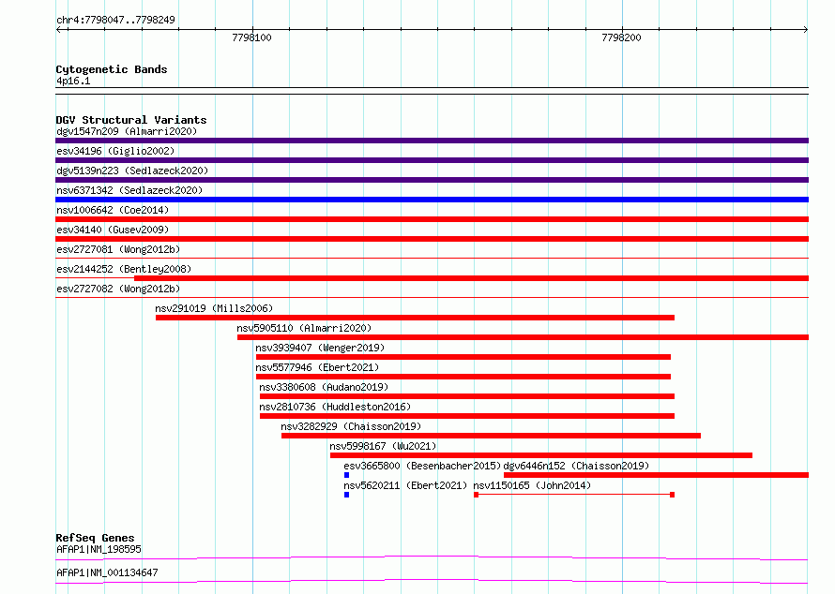Click the blue square marker under nsv5620211
The height and width of the screenshot is (594, 835).
(347, 495)
